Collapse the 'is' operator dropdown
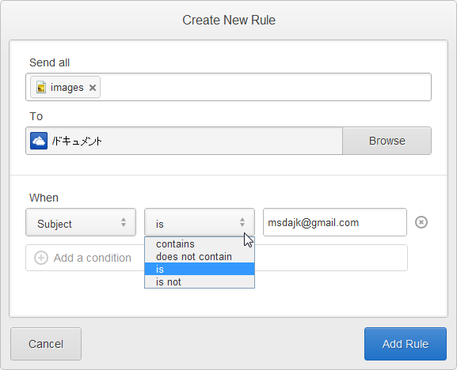Viewport: 457px width, 370px height. pyautogui.click(x=200, y=222)
